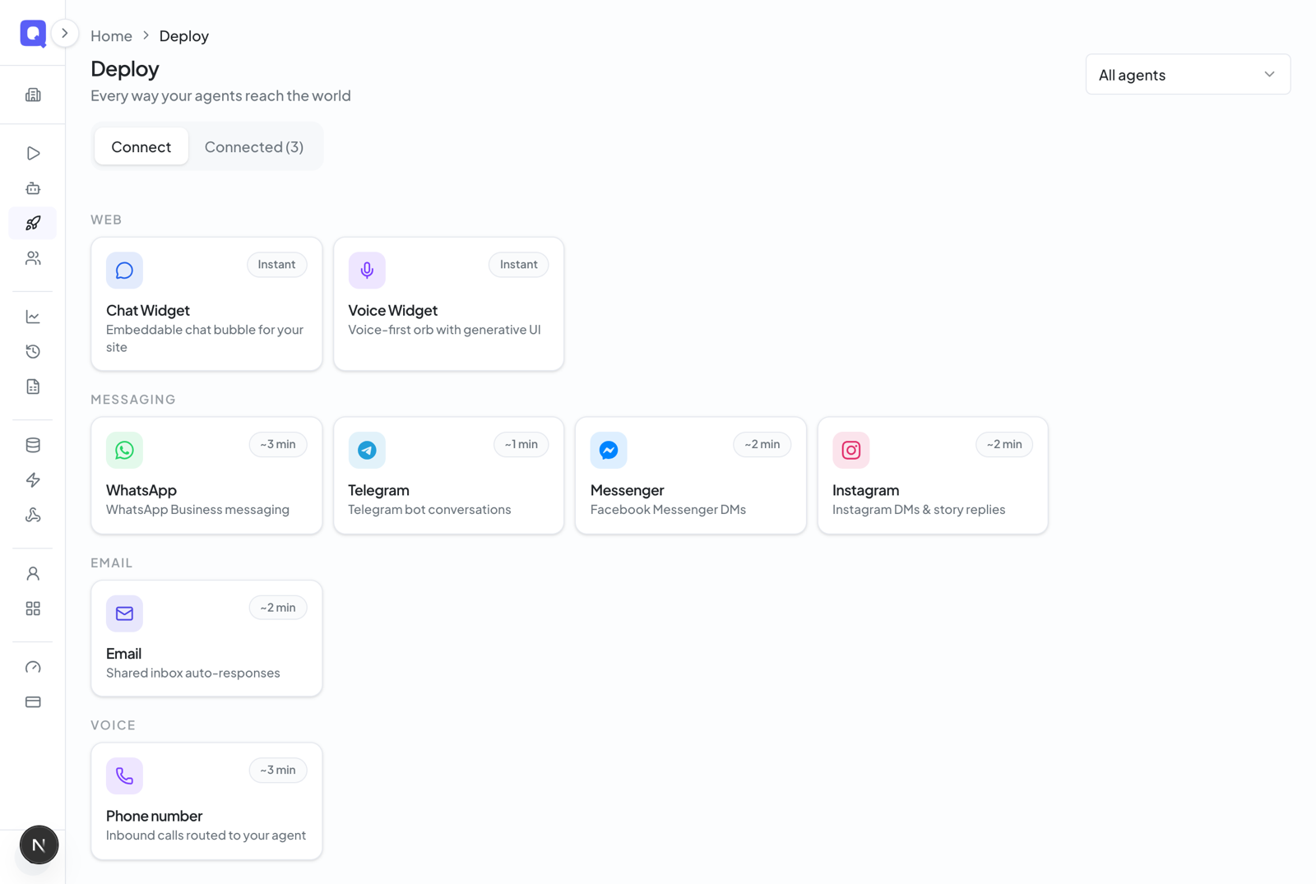
Task: Switch to the Connected (3) tab
Action: click(254, 146)
